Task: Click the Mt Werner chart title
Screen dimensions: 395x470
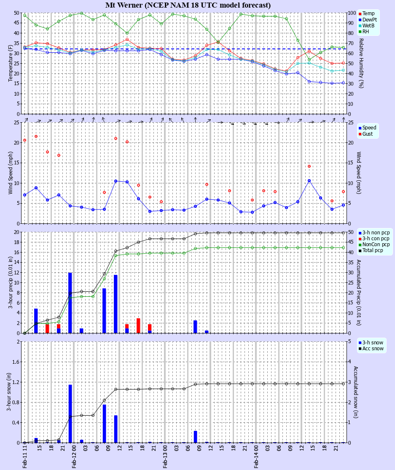Action: [x=188, y=5]
